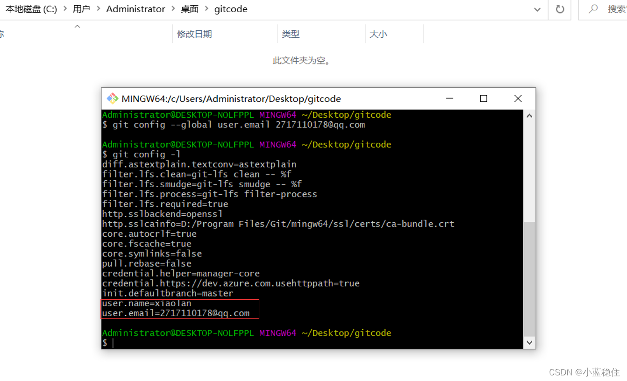Click the search magnifier icon in Explorer
The height and width of the screenshot is (381, 627).
tap(593, 9)
